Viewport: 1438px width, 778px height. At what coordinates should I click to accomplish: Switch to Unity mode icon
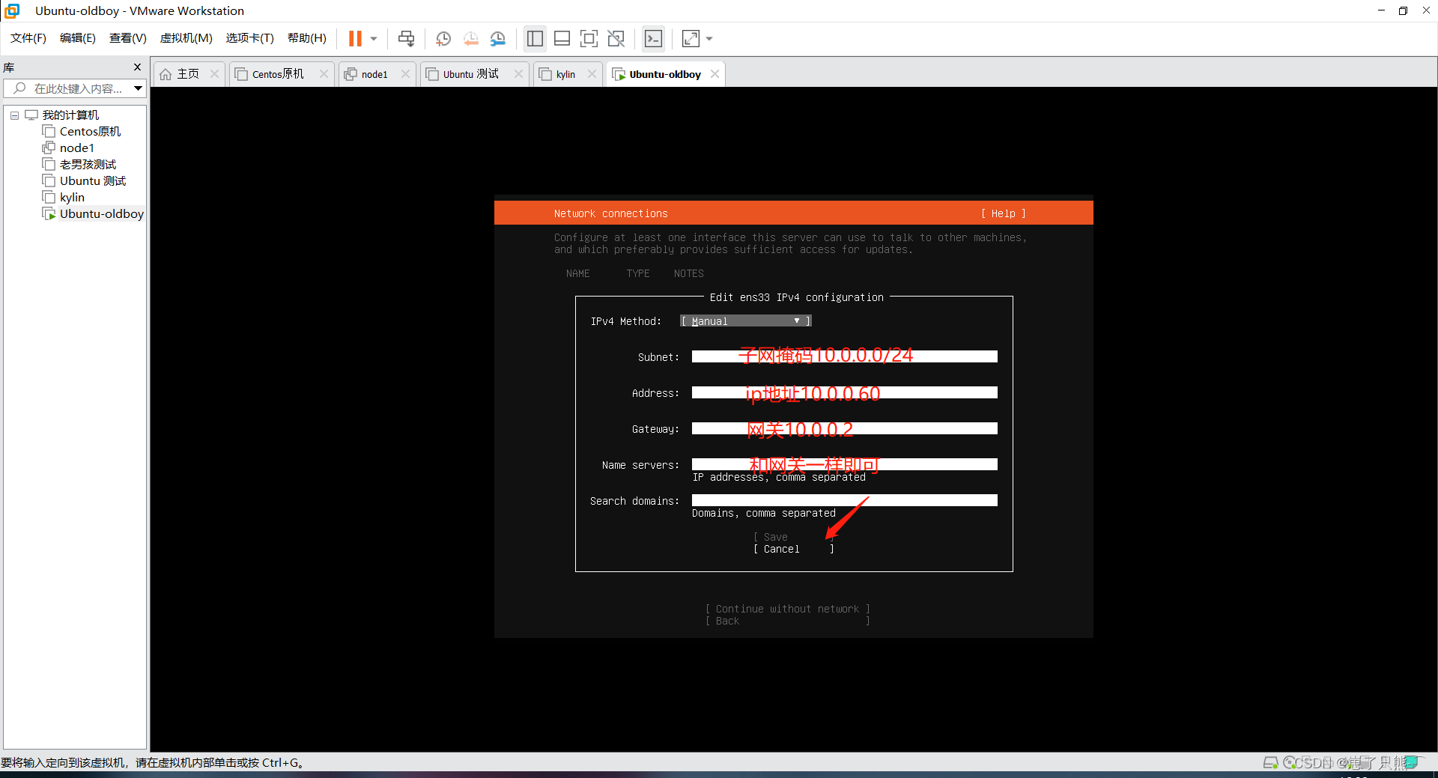pos(616,38)
